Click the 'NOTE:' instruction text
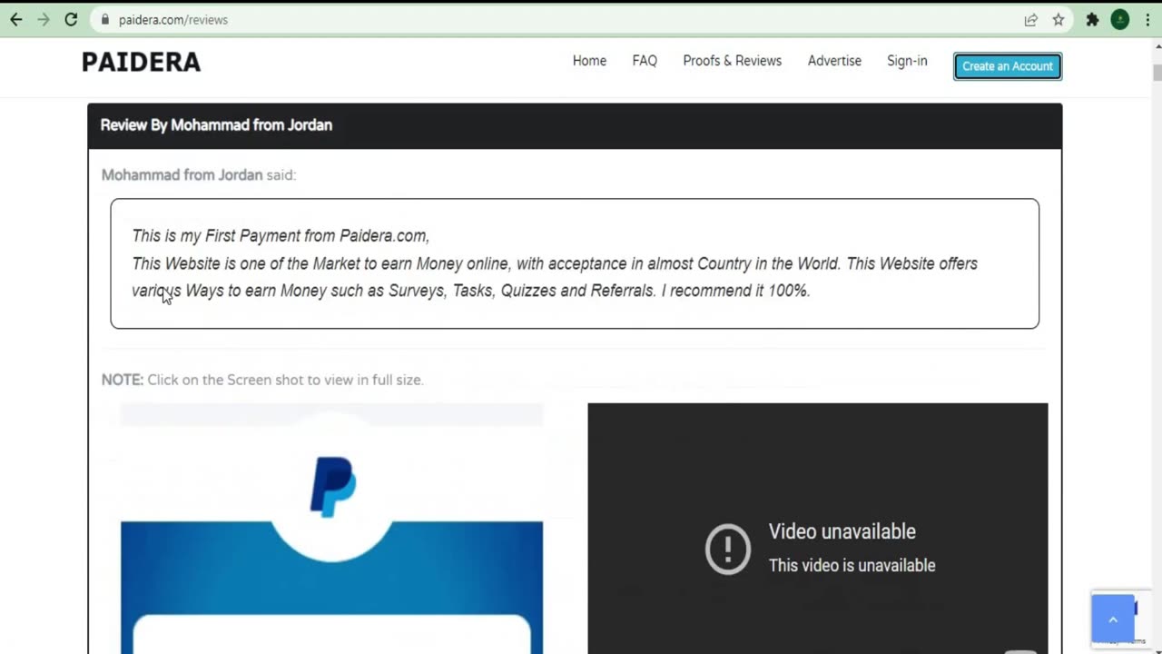 [x=262, y=380]
